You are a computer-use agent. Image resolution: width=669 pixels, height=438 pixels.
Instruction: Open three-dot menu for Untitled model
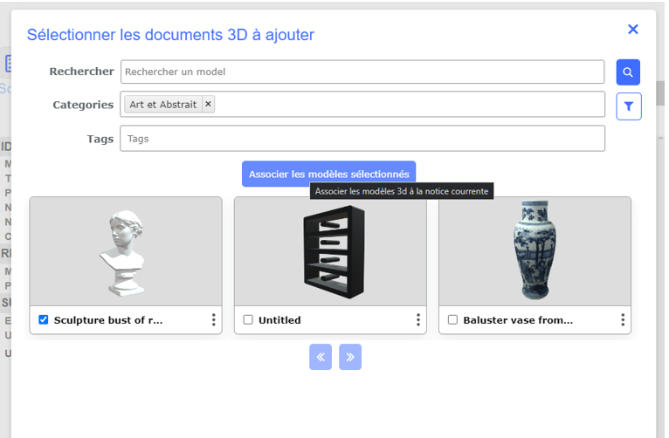(x=418, y=320)
